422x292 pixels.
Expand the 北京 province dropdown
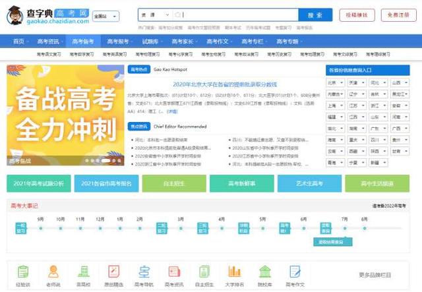[x=335, y=83]
